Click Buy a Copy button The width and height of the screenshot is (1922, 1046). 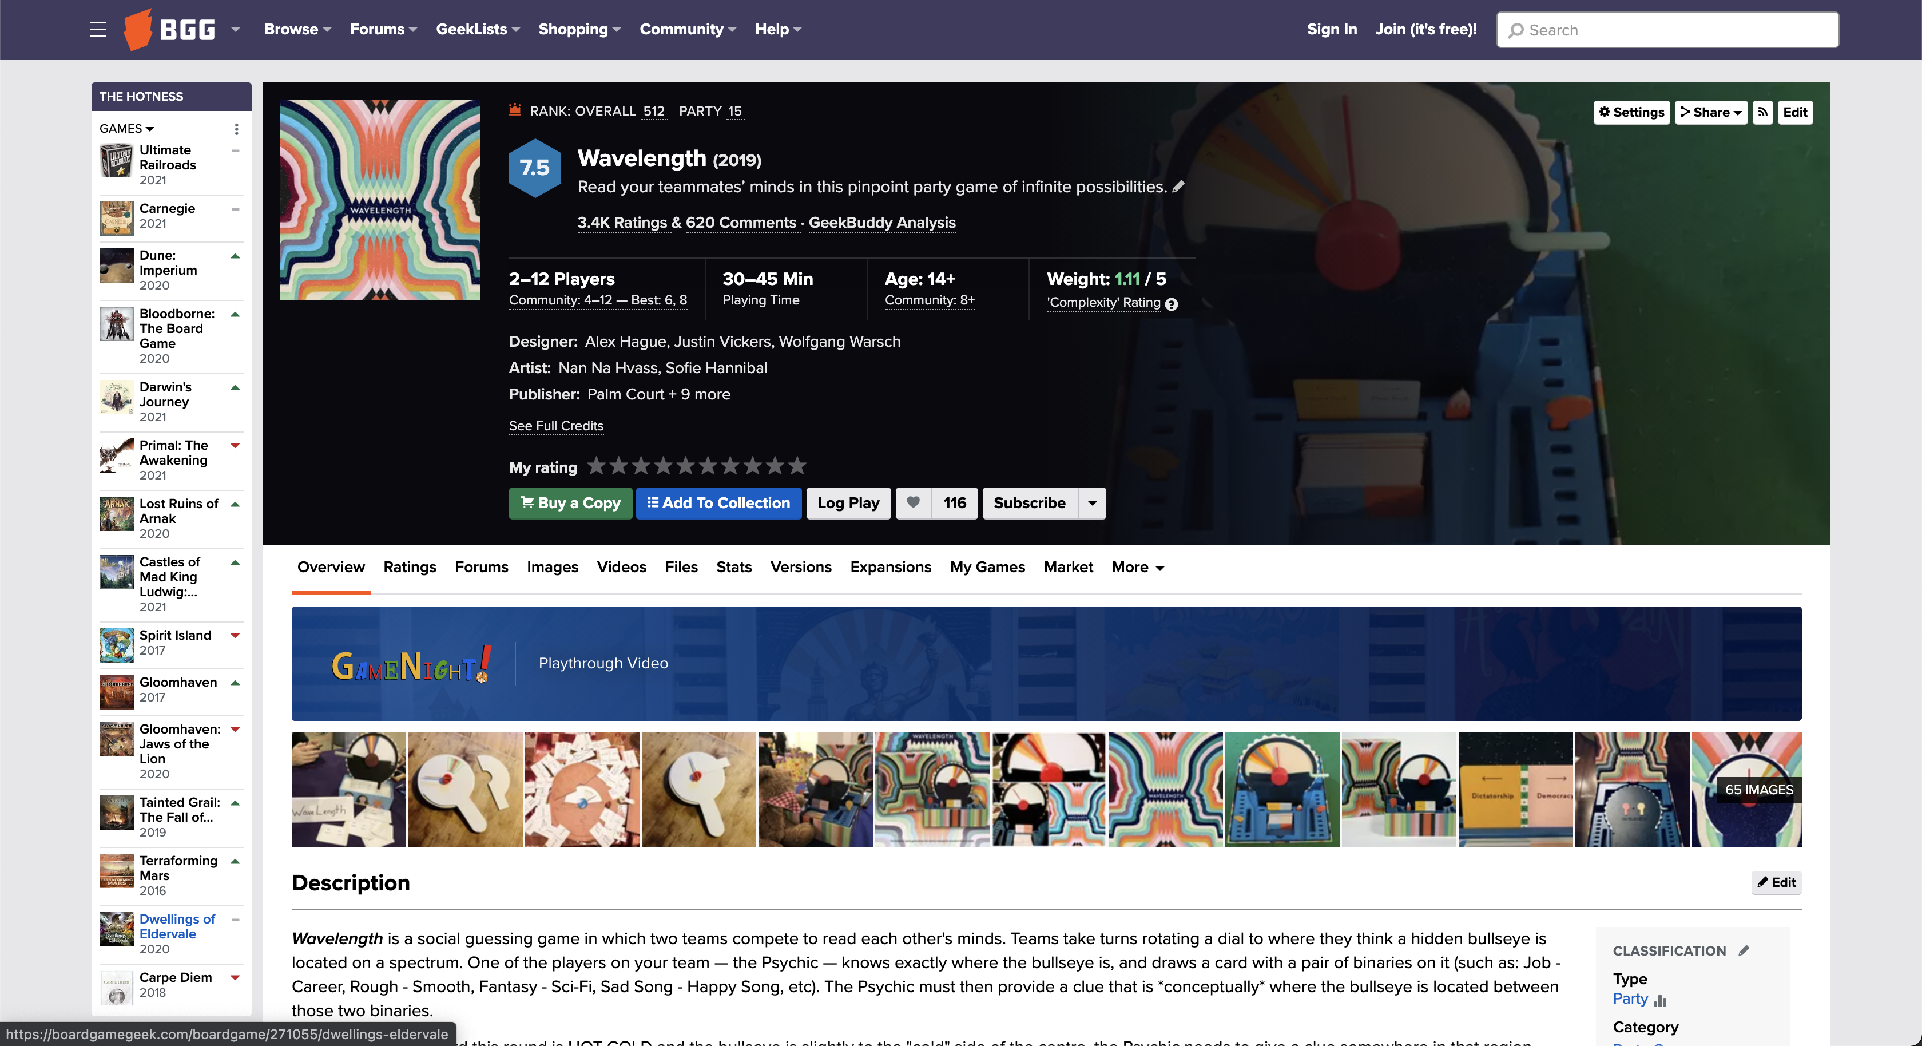point(570,503)
